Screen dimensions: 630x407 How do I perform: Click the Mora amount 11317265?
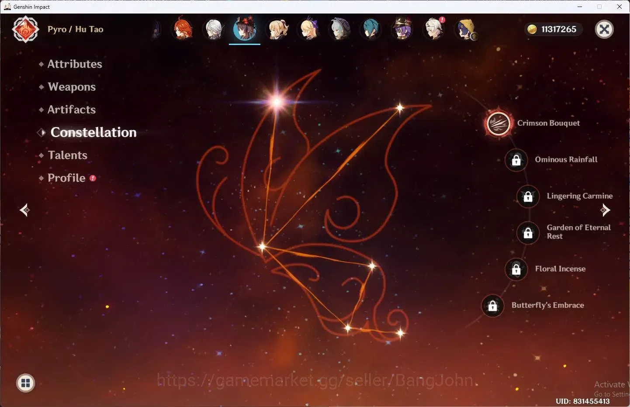pyautogui.click(x=559, y=29)
